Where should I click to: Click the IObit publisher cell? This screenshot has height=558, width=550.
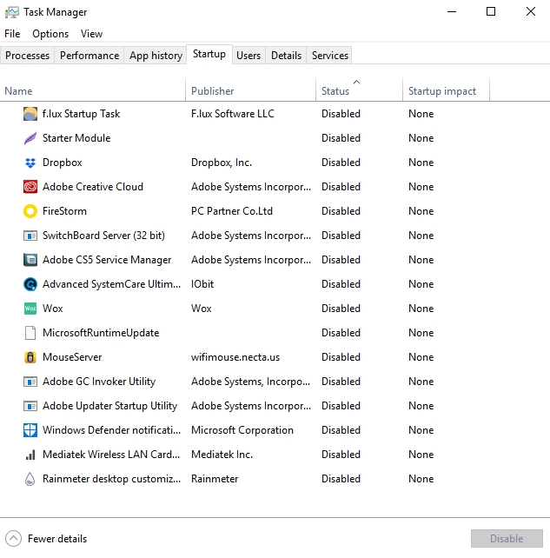pos(202,284)
